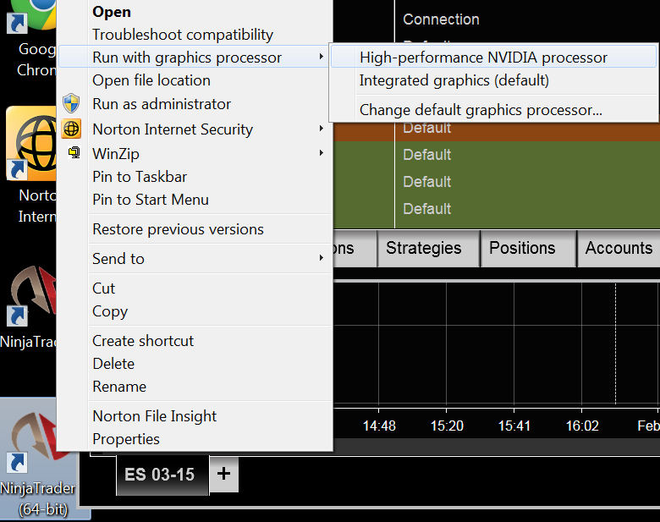This screenshot has height=522, width=660.
Task: Select the ES 03-15 chart tab
Action: tap(160, 475)
